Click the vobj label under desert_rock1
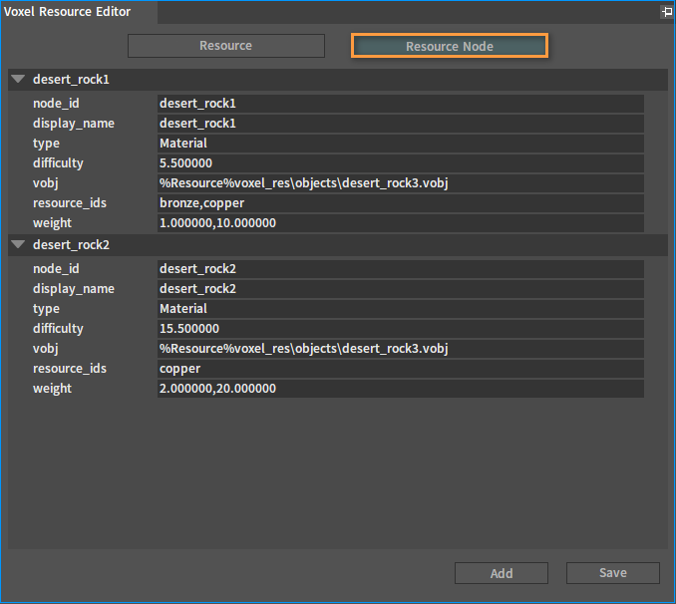This screenshot has height=604, width=676. (x=45, y=183)
